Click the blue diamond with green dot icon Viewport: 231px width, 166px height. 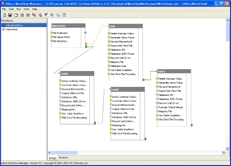52,15
